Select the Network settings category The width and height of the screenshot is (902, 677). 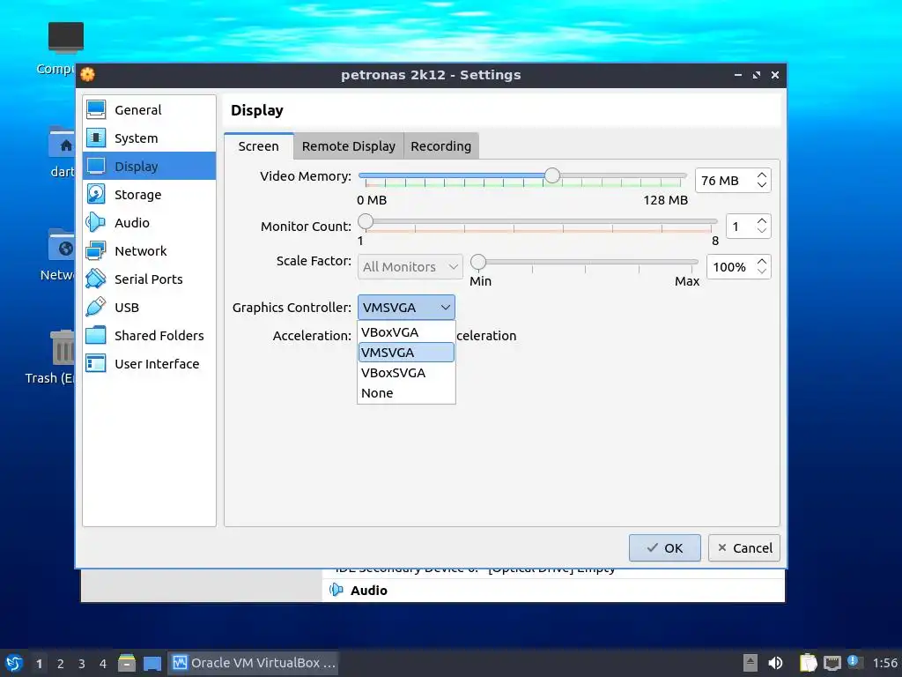(x=149, y=250)
